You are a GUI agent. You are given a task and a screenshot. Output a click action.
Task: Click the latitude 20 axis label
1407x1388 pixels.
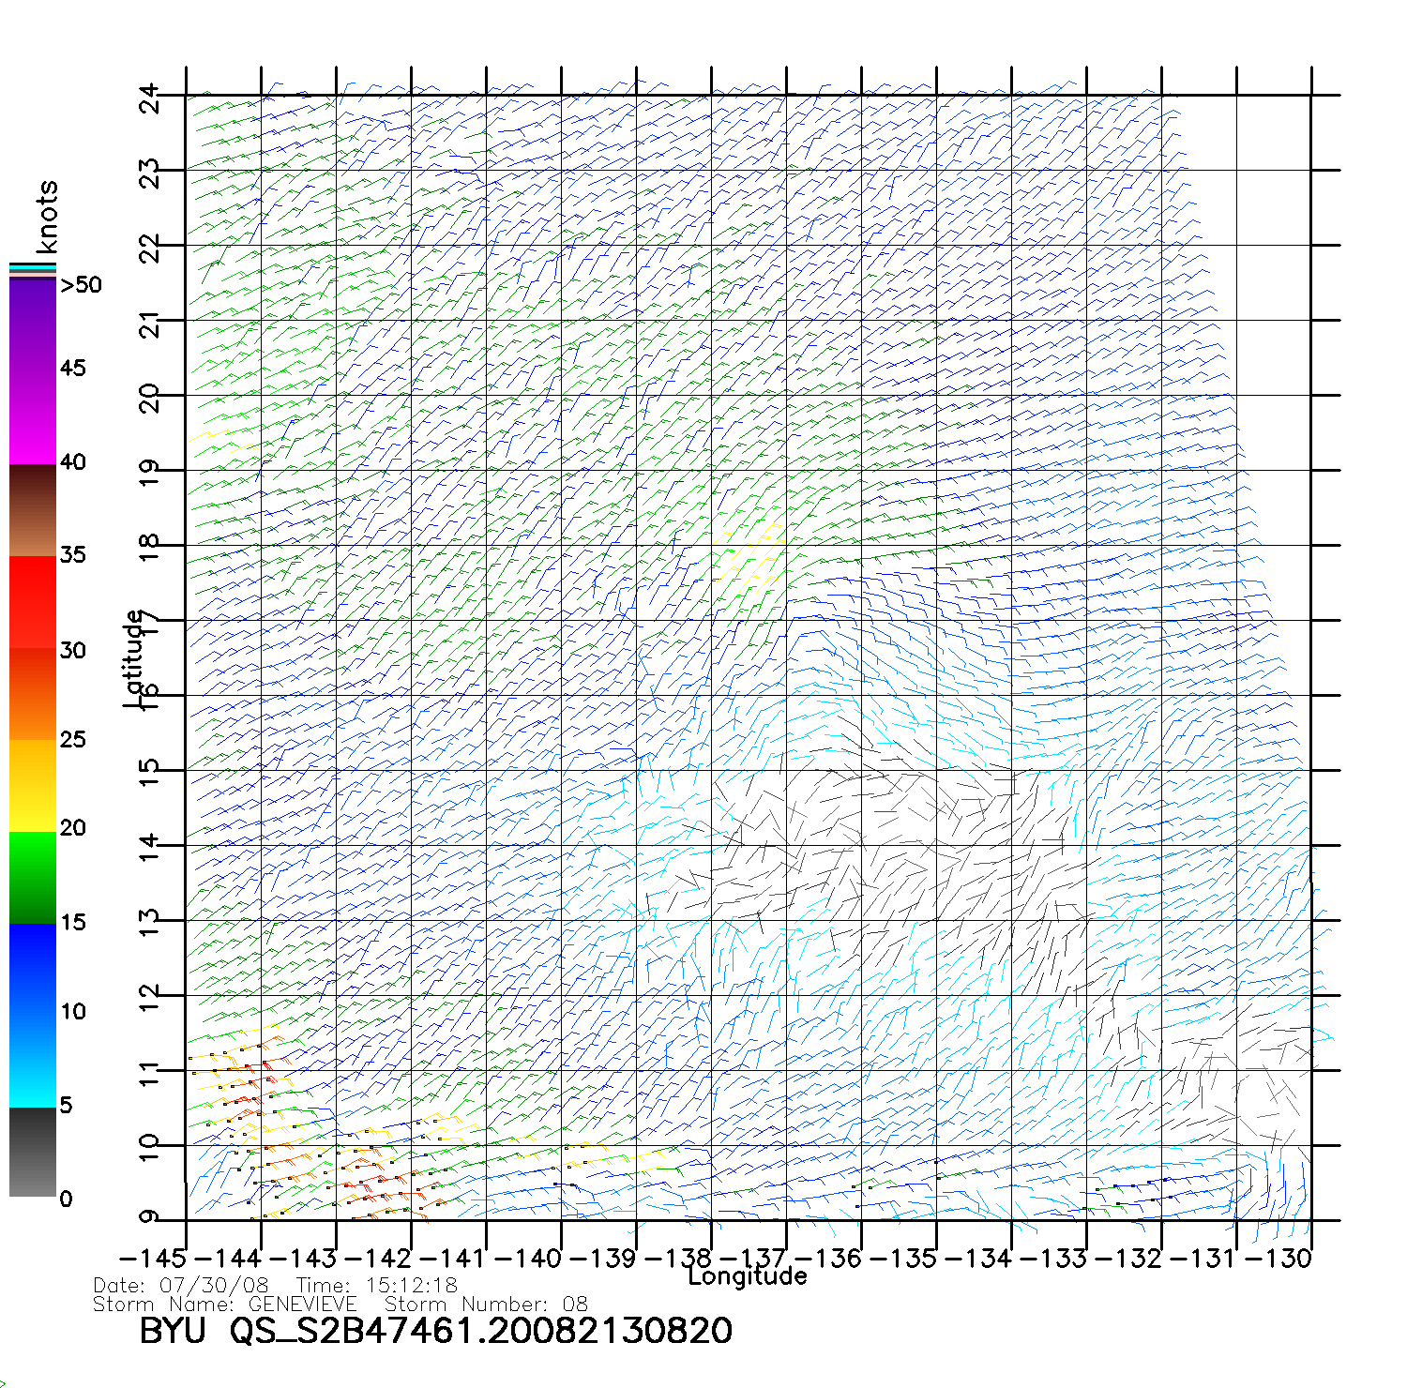150,398
